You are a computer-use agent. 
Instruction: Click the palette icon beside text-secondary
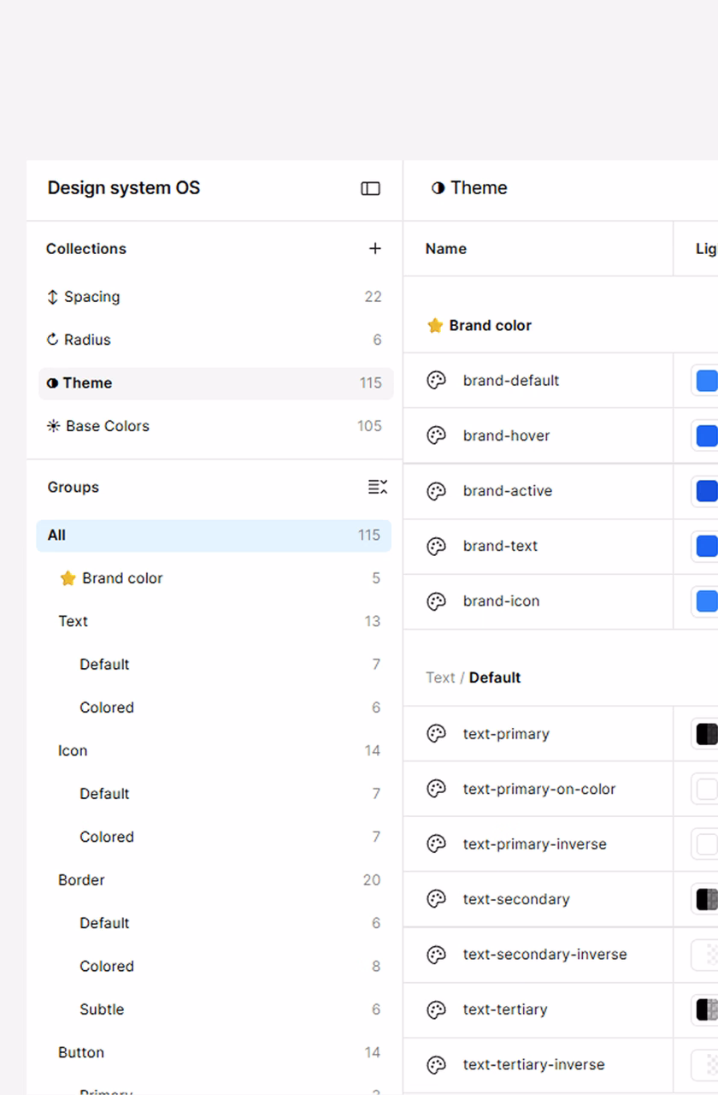tap(436, 899)
